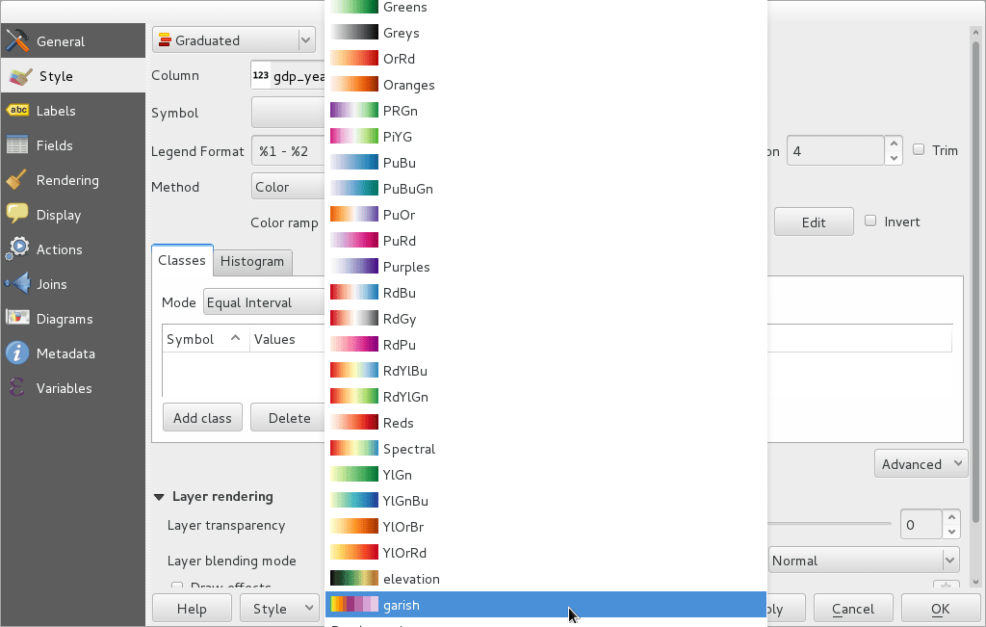986x627 pixels.
Task: Switch to the Histogram tab
Action: [252, 261]
